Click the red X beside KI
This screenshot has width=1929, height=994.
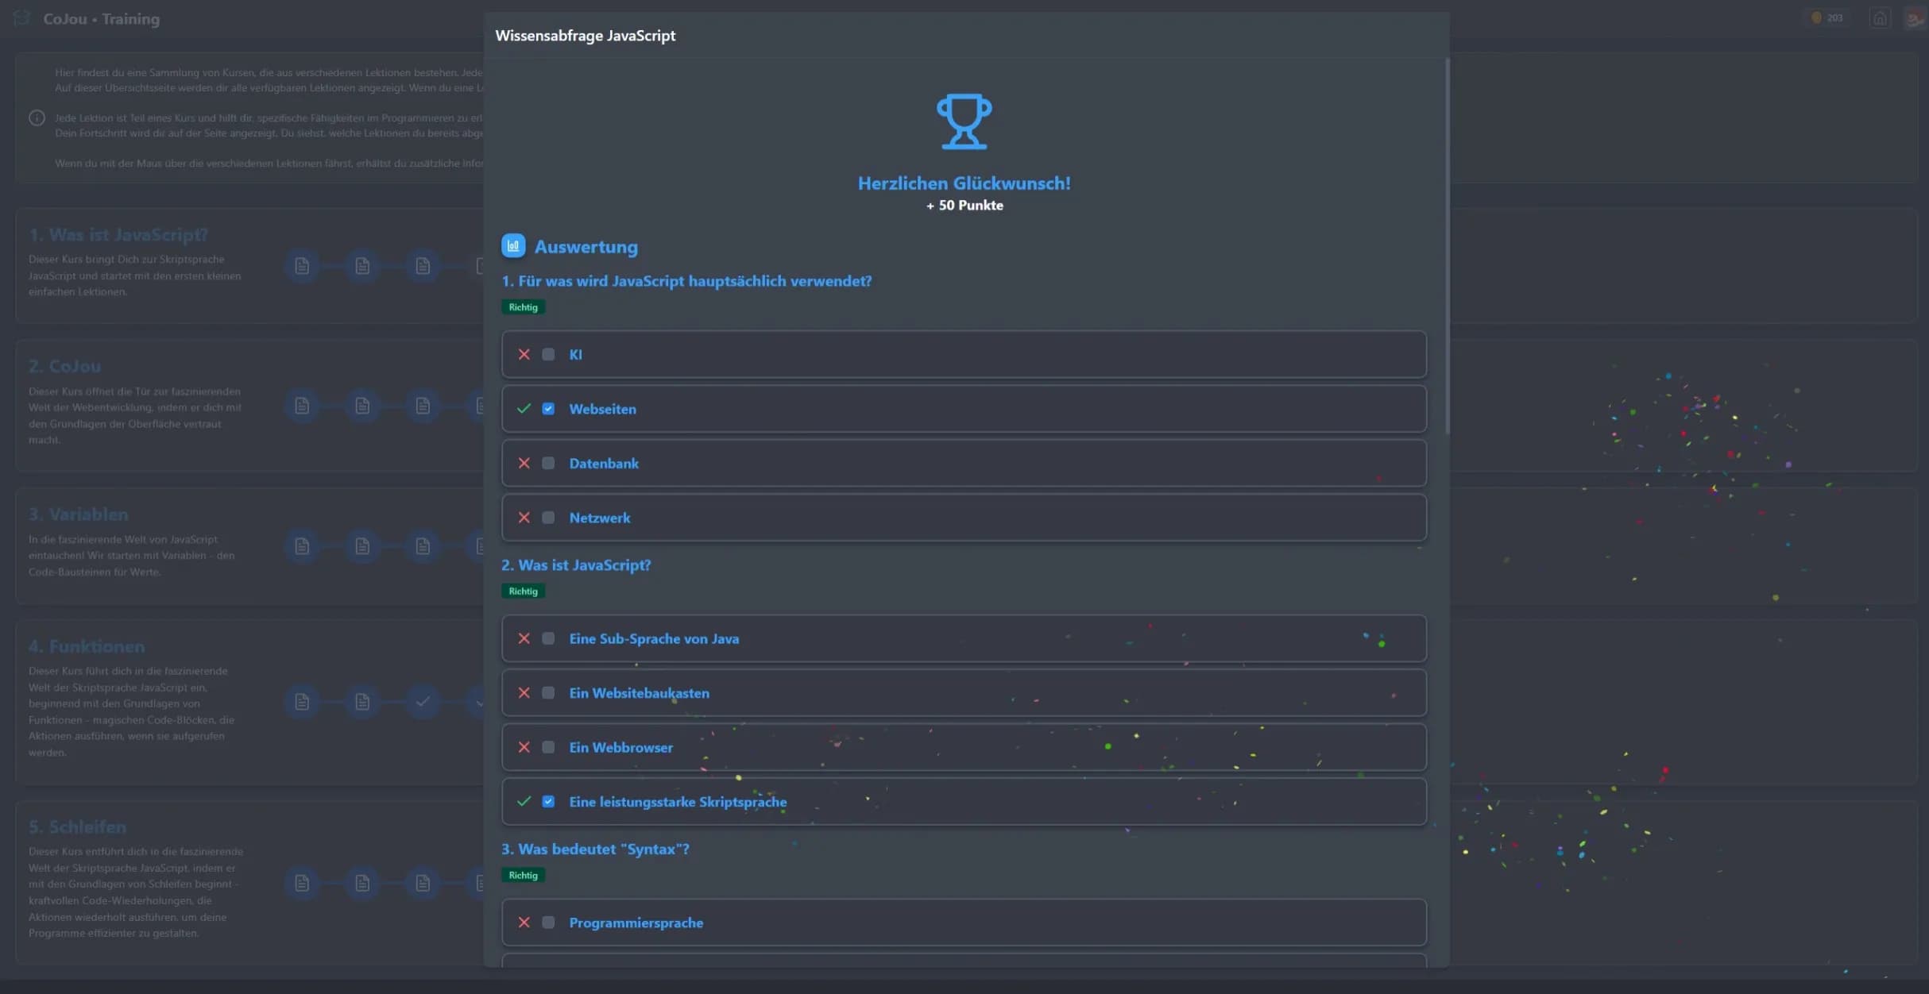524,354
